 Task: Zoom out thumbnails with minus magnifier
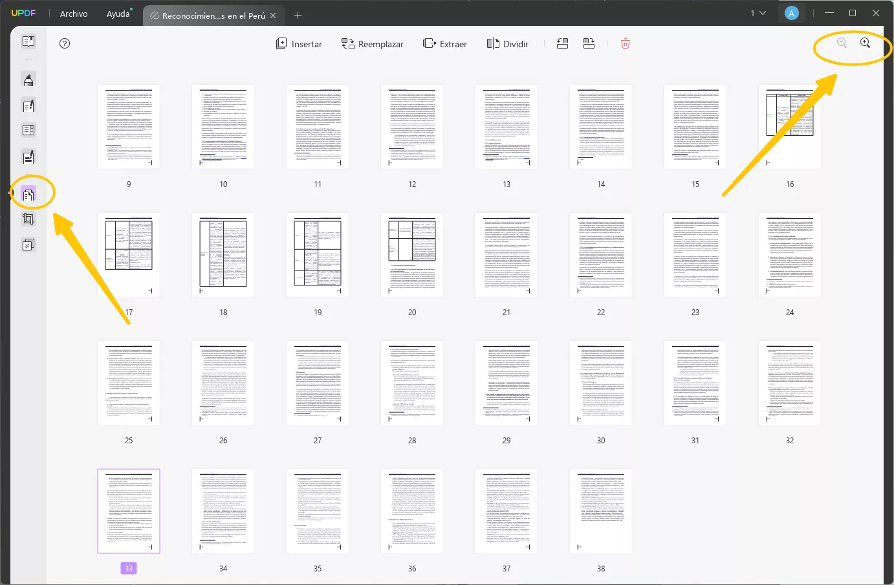[x=842, y=43]
